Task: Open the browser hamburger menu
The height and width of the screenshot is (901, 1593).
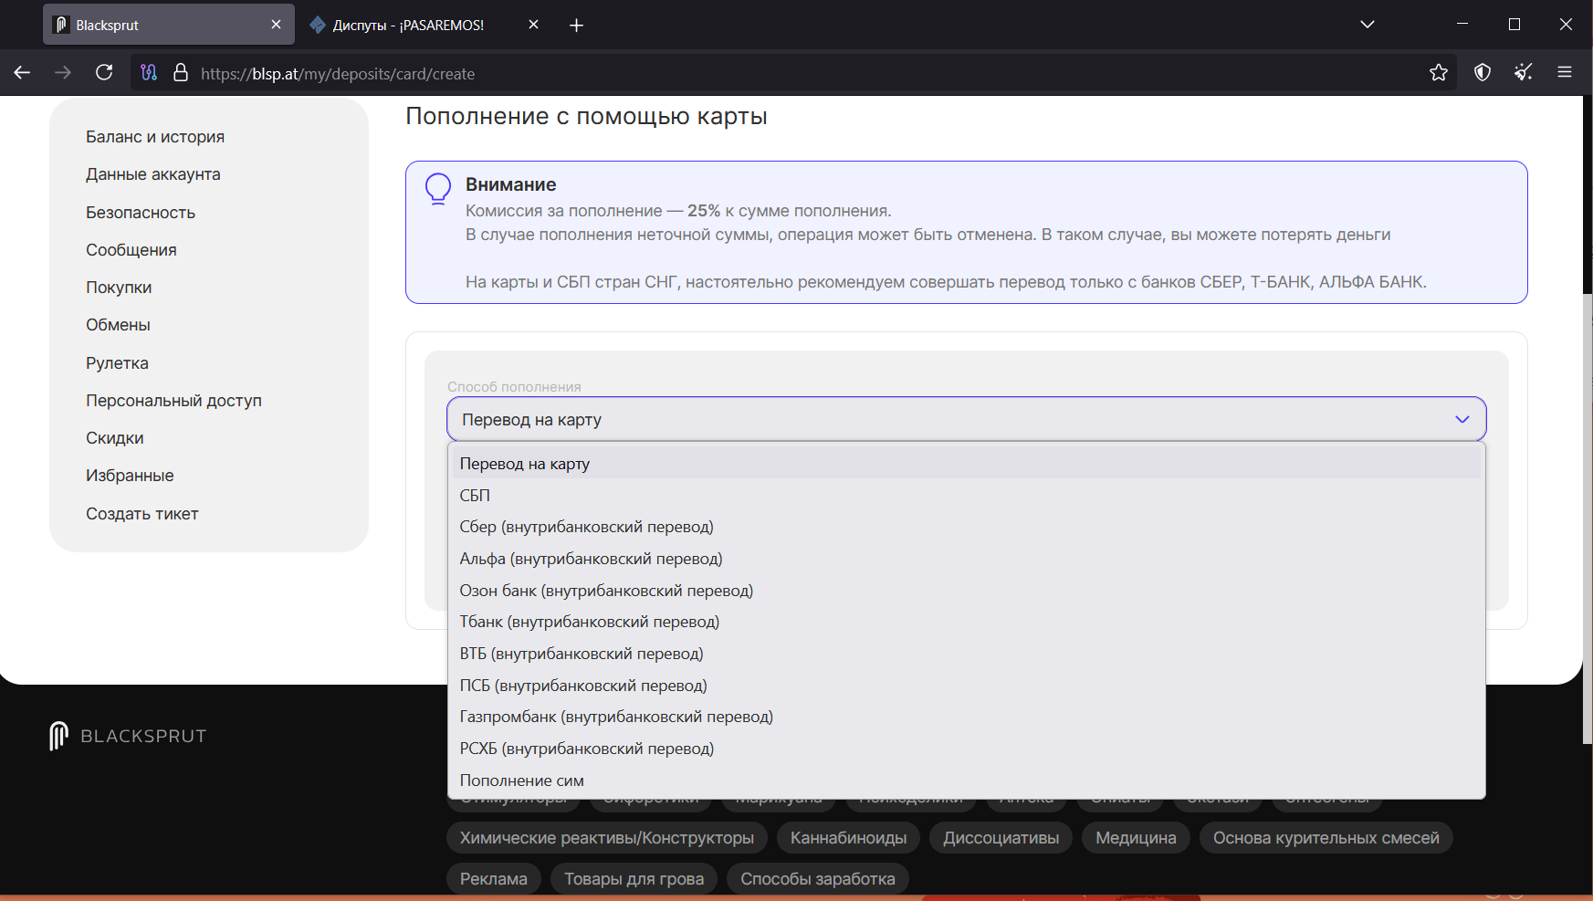Action: click(1565, 73)
